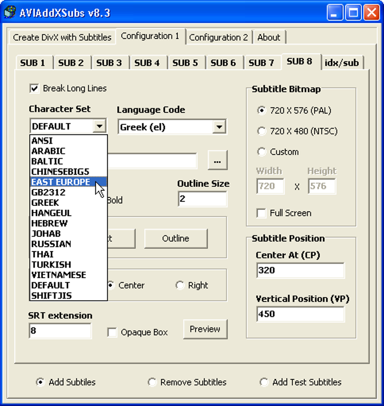384x406 pixels.
Task: Choose VIETNAMESE from the character set list
Action: click(68, 275)
